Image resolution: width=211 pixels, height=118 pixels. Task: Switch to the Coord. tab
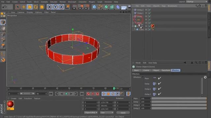pos(146,70)
